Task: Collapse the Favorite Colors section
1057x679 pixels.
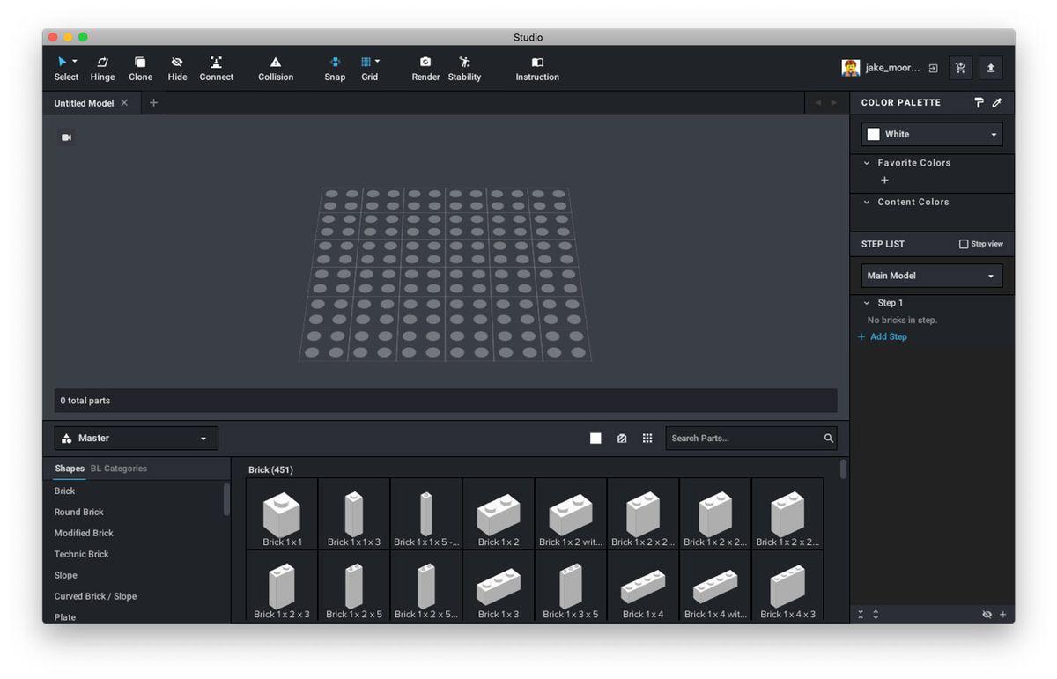Action: (x=867, y=163)
